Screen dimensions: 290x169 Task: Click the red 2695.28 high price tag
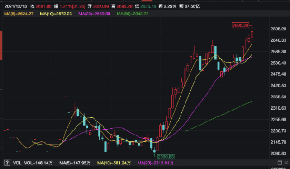point(240,25)
